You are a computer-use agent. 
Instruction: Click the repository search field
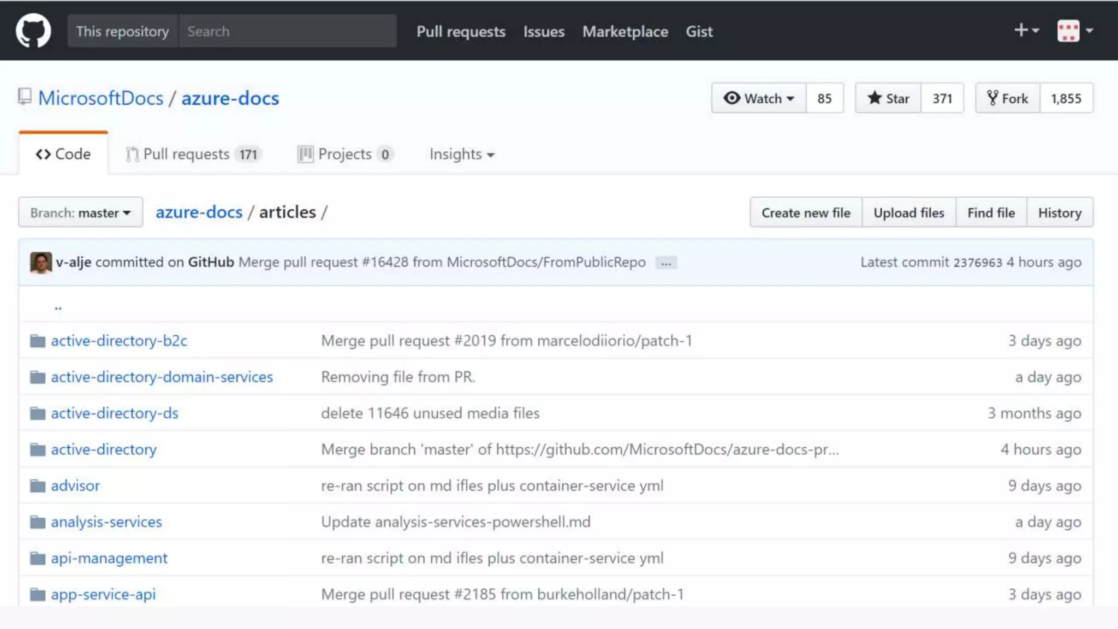pos(288,31)
